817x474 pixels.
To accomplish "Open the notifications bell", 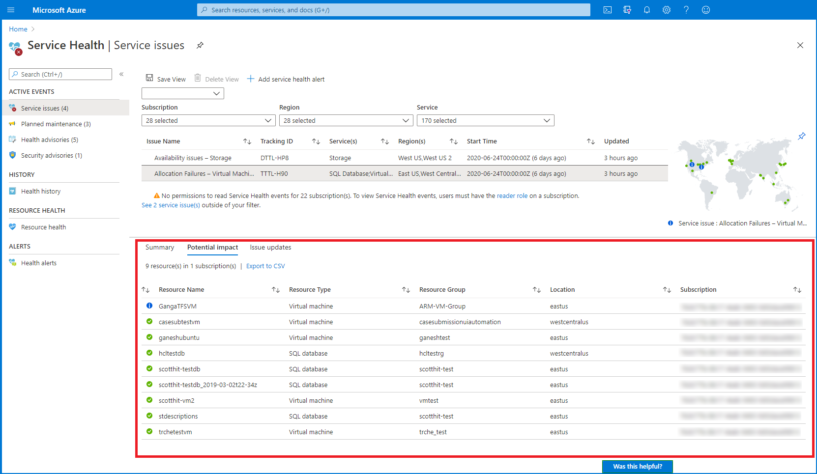I will [x=647, y=10].
